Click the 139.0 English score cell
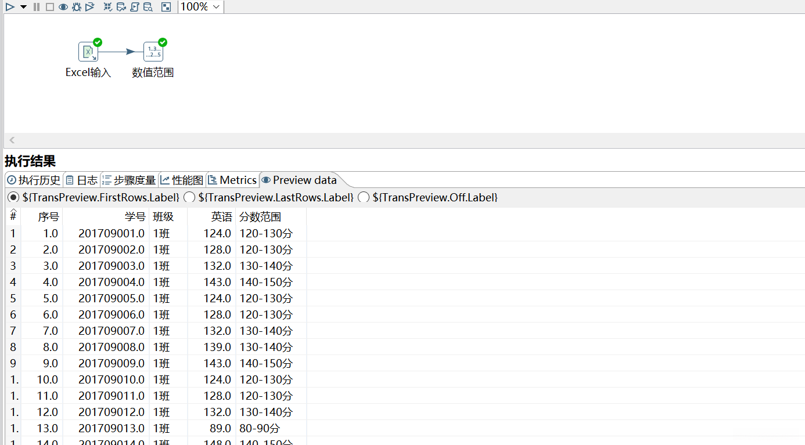Viewport: 805px width, 445px height. [x=211, y=347]
